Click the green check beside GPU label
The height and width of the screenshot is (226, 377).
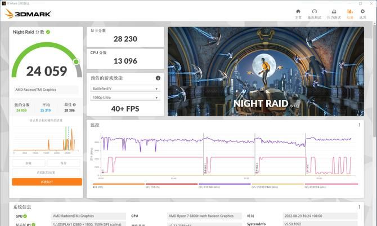[x=25, y=216]
